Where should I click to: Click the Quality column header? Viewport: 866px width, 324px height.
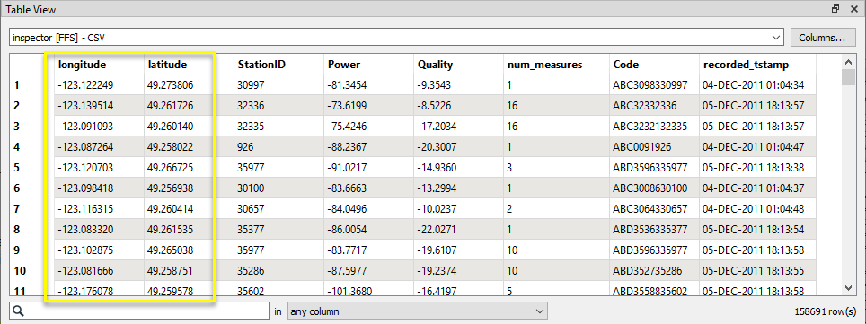pos(458,65)
